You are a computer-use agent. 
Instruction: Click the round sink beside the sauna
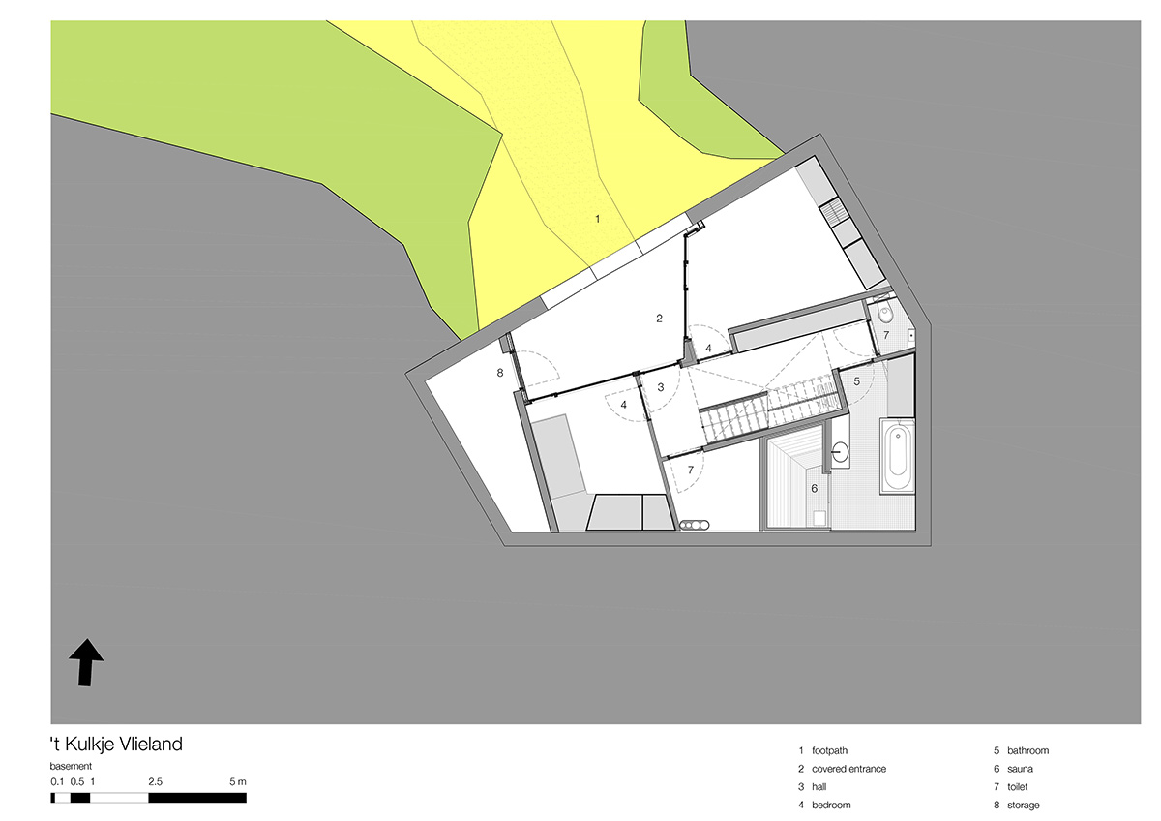(840, 451)
